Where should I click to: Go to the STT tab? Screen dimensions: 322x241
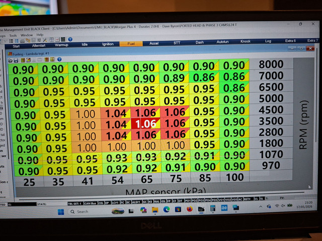click(x=177, y=43)
